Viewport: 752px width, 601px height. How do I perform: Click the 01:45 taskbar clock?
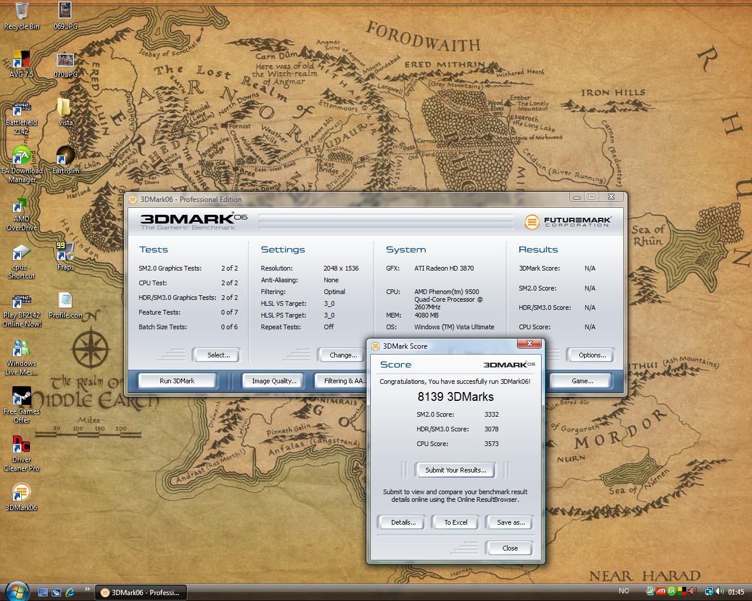pyautogui.click(x=736, y=592)
